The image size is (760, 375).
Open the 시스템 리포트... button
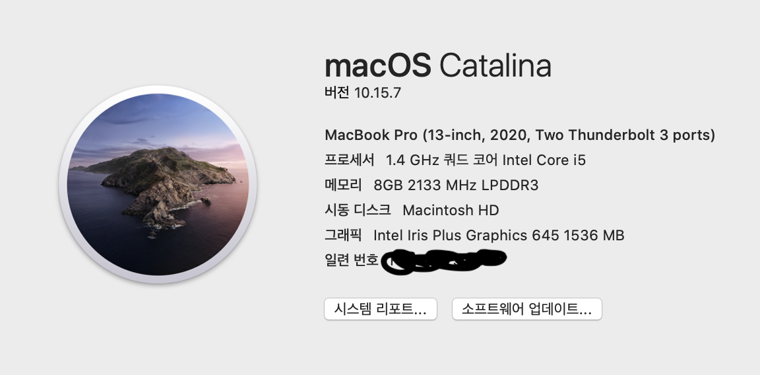click(x=381, y=309)
